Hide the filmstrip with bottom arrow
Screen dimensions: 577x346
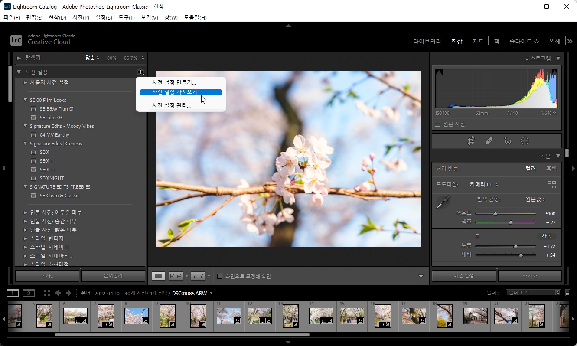[288, 343]
